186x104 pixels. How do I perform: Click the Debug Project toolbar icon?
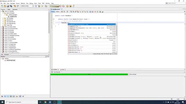[46, 6]
